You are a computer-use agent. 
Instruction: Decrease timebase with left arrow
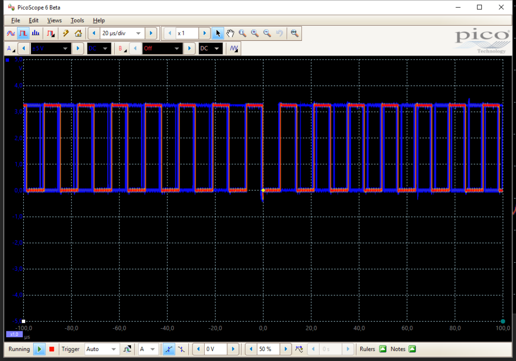(x=94, y=33)
